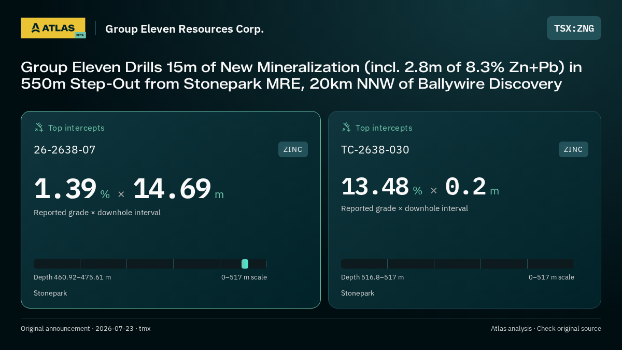The image size is (622, 350).
Task: Click Stonepark label in TC-2638-030 card
Action: coord(358,293)
